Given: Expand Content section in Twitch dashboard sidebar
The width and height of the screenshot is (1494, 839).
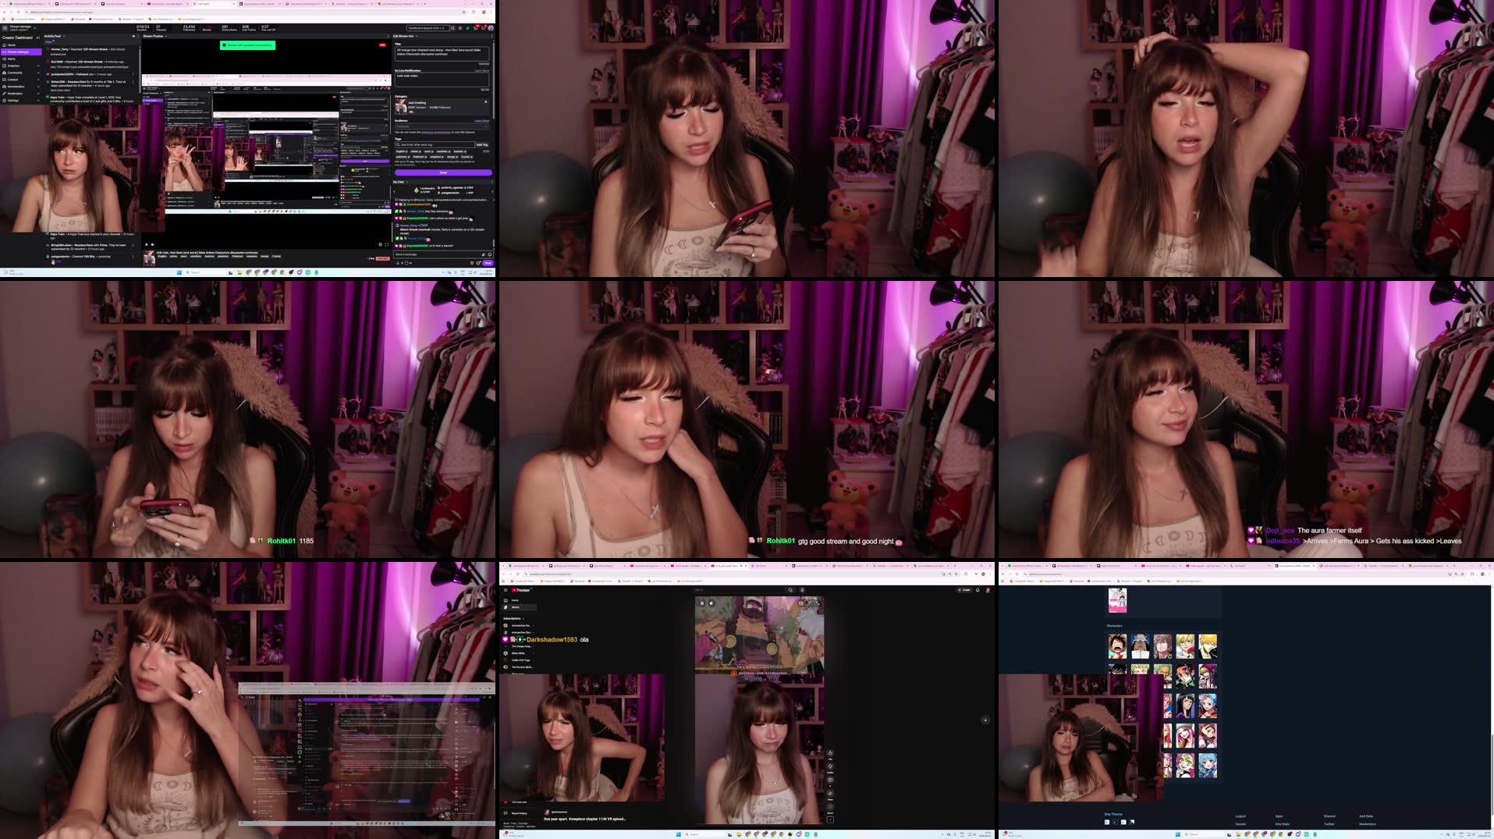Looking at the screenshot, I should click(21, 80).
